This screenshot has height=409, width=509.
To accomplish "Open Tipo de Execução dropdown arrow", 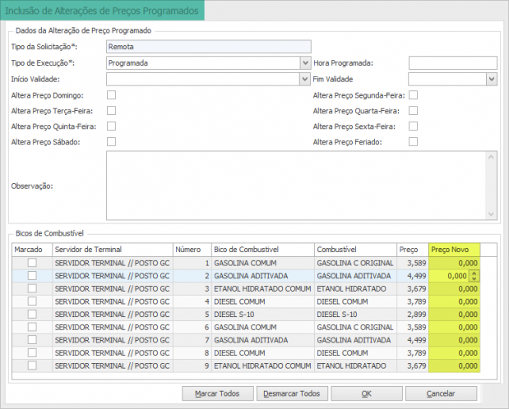I will [x=305, y=63].
